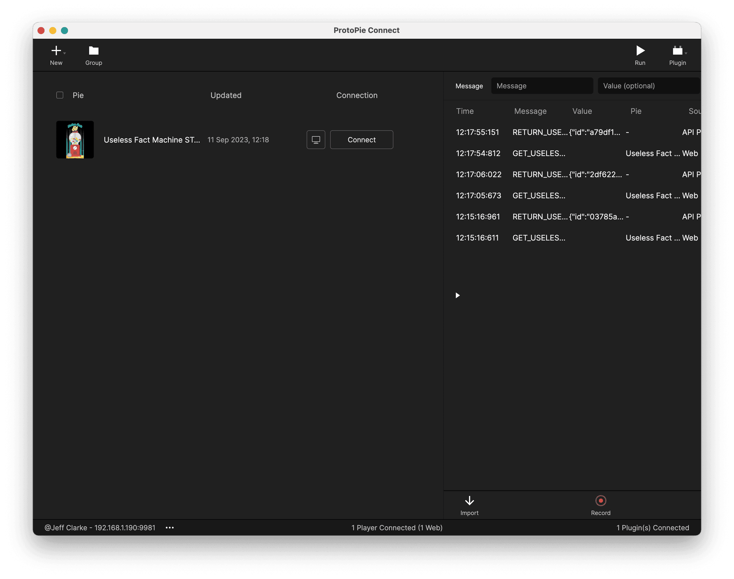Image resolution: width=734 pixels, height=579 pixels.
Task: Click the Run play icon
Action: 640,51
